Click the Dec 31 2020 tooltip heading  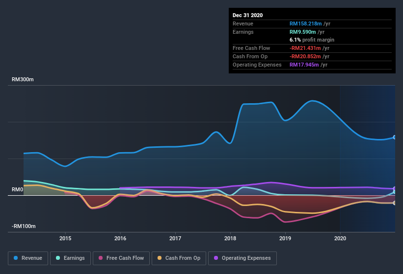[x=247, y=15]
